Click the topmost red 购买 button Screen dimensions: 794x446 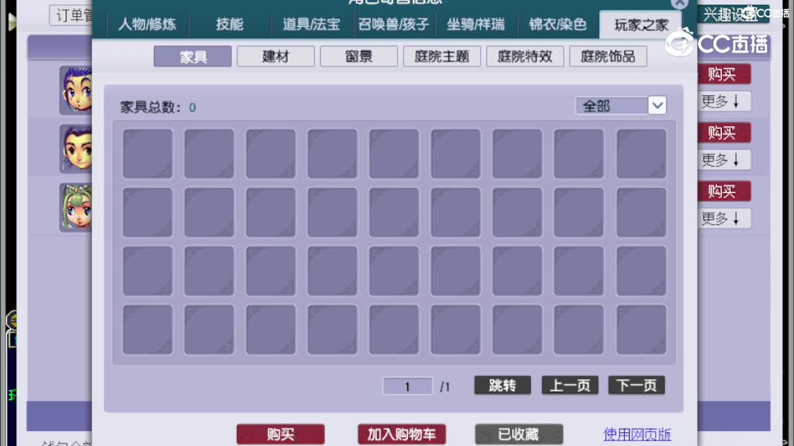pos(724,74)
